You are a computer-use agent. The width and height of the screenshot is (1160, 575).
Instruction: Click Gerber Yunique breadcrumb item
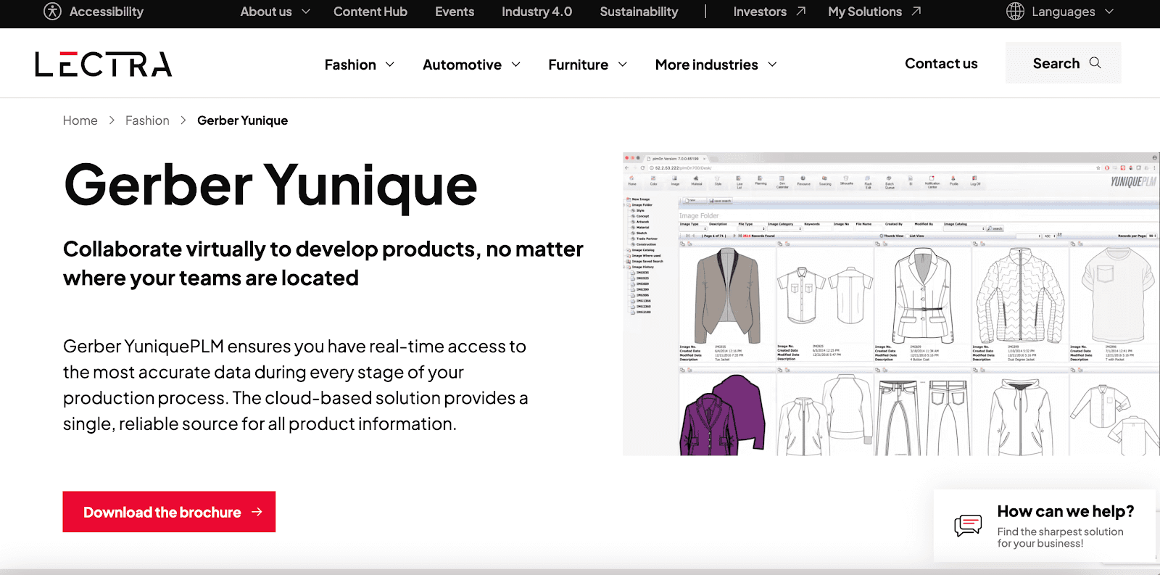242,120
